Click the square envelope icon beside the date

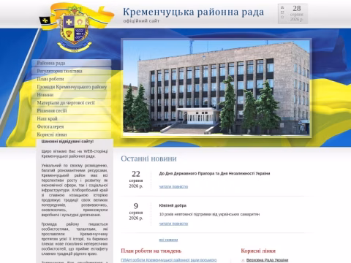pyautogui.click(x=282, y=12)
